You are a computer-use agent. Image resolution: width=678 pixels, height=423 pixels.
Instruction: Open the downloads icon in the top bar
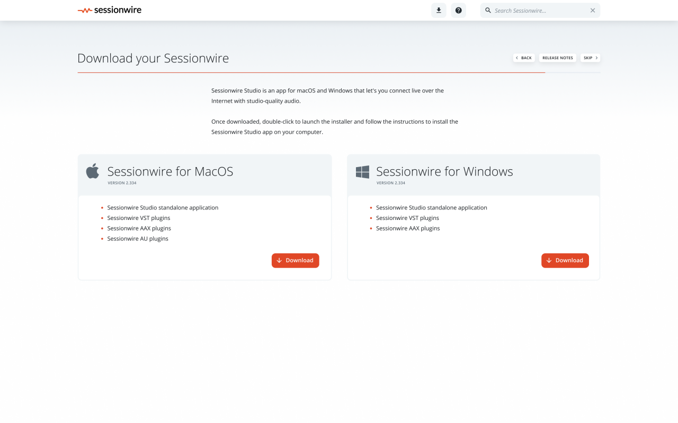[439, 10]
